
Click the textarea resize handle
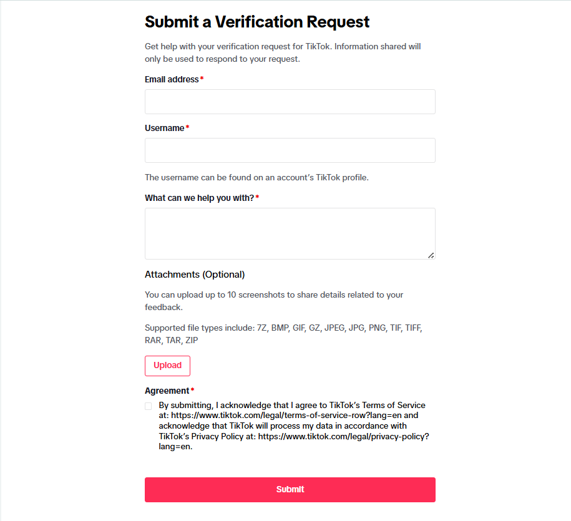point(431,255)
